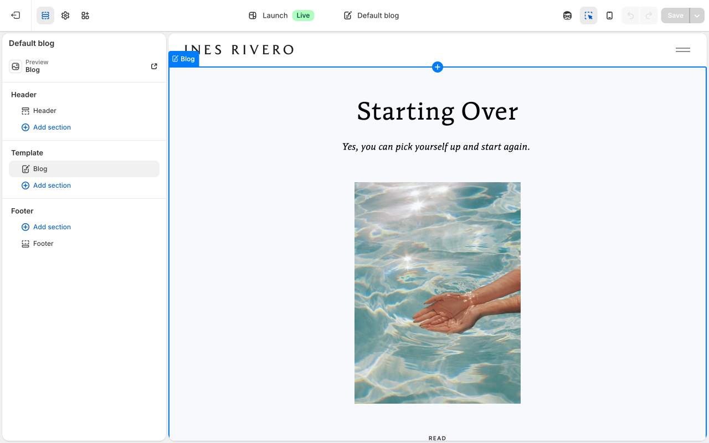The width and height of the screenshot is (709, 443).
Task: Open the hamburger menu in the page preview
Action: tap(682, 50)
